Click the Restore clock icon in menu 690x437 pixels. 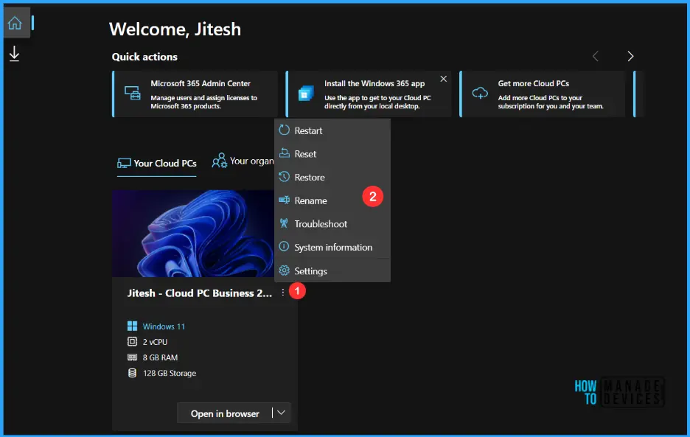point(285,176)
